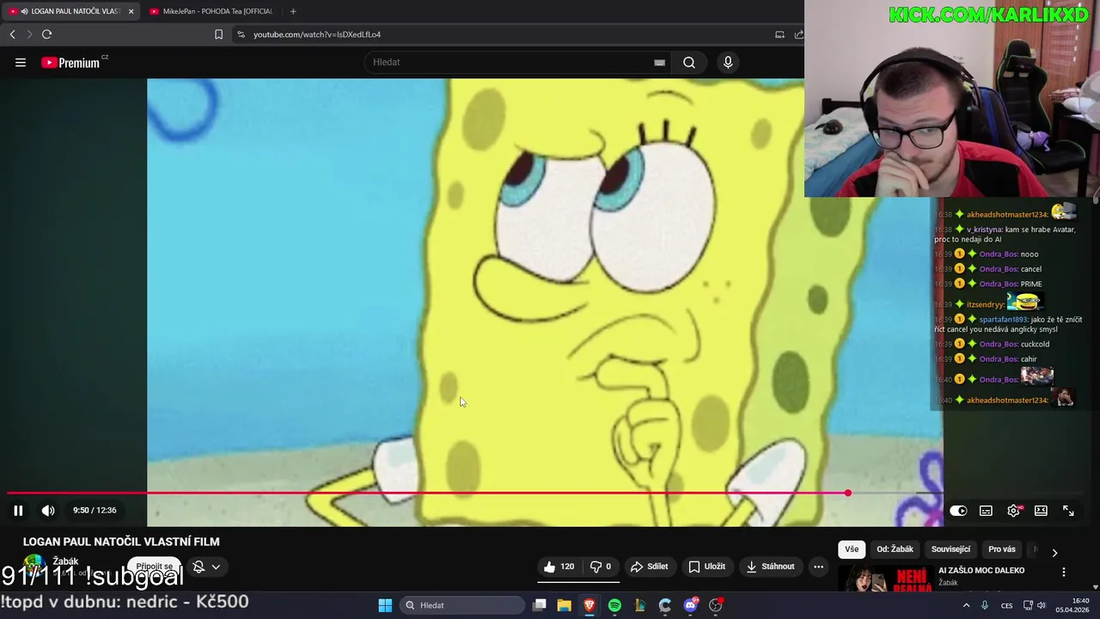Pause the YouTube video
The height and width of the screenshot is (619, 1100).
click(18, 511)
